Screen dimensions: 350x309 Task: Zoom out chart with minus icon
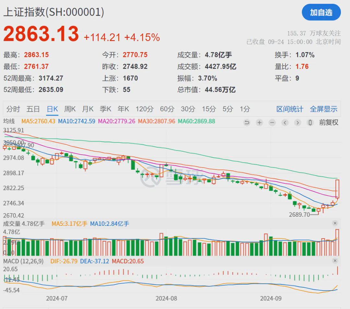tap(272, 123)
